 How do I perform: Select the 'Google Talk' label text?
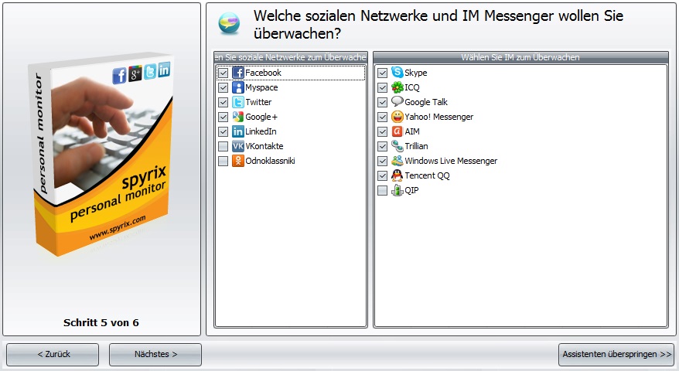click(x=426, y=102)
